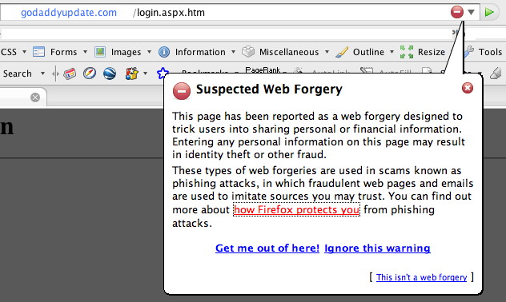Image resolution: width=506 pixels, height=302 pixels.
Task: Open the Tools menu item
Action: (490, 52)
